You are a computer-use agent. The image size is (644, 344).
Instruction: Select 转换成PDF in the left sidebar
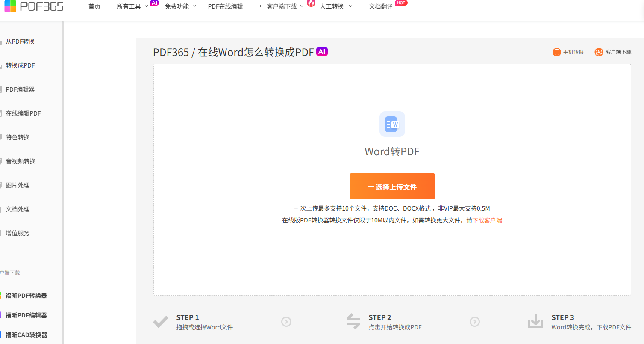pos(21,65)
